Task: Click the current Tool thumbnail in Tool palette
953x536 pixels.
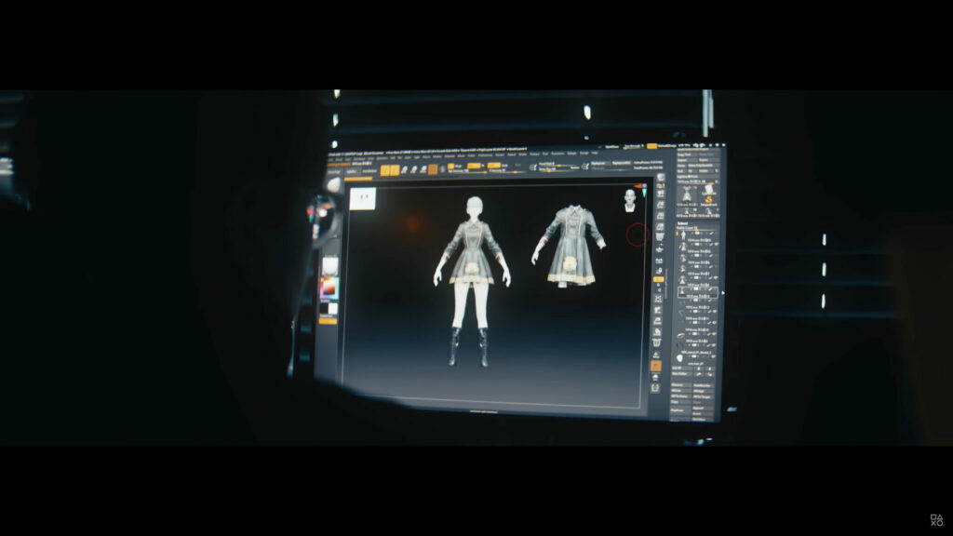Action: coord(687,193)
